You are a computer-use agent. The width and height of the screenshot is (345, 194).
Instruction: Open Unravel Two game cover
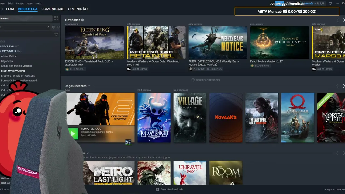tap(190, 173)
